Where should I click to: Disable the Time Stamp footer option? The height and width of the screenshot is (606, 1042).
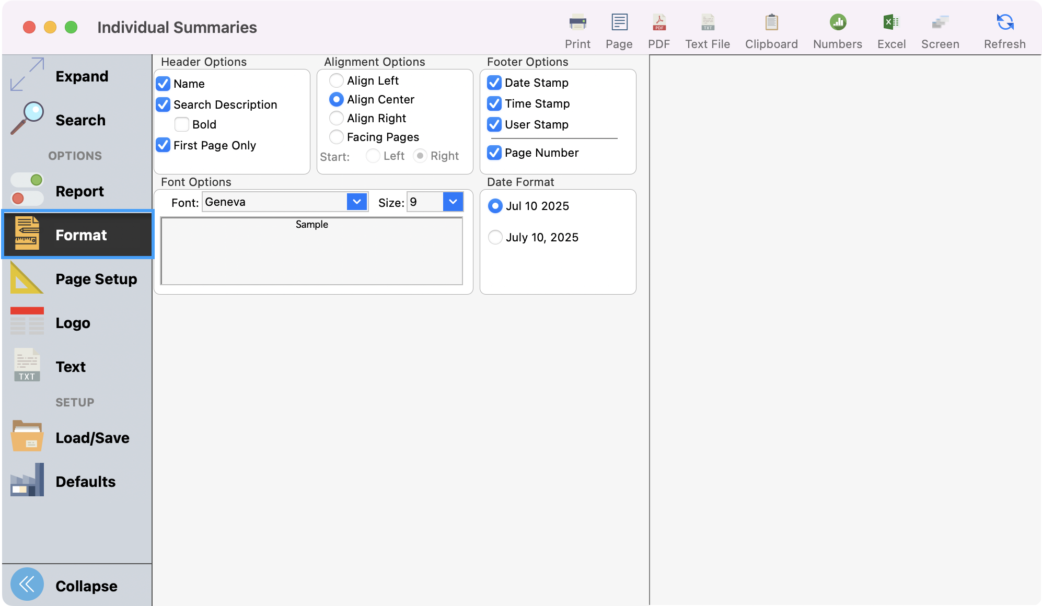494,103
